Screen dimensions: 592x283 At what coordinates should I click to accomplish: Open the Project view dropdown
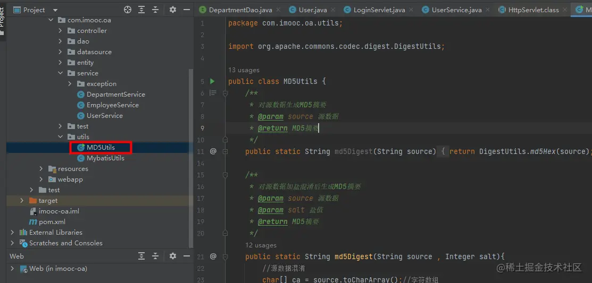point(55,10)
